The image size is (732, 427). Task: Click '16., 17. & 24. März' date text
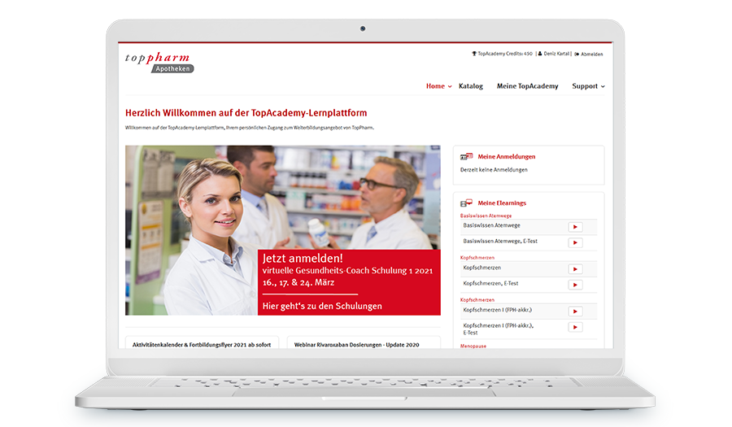pyautogui.click(x=298, y=282)
